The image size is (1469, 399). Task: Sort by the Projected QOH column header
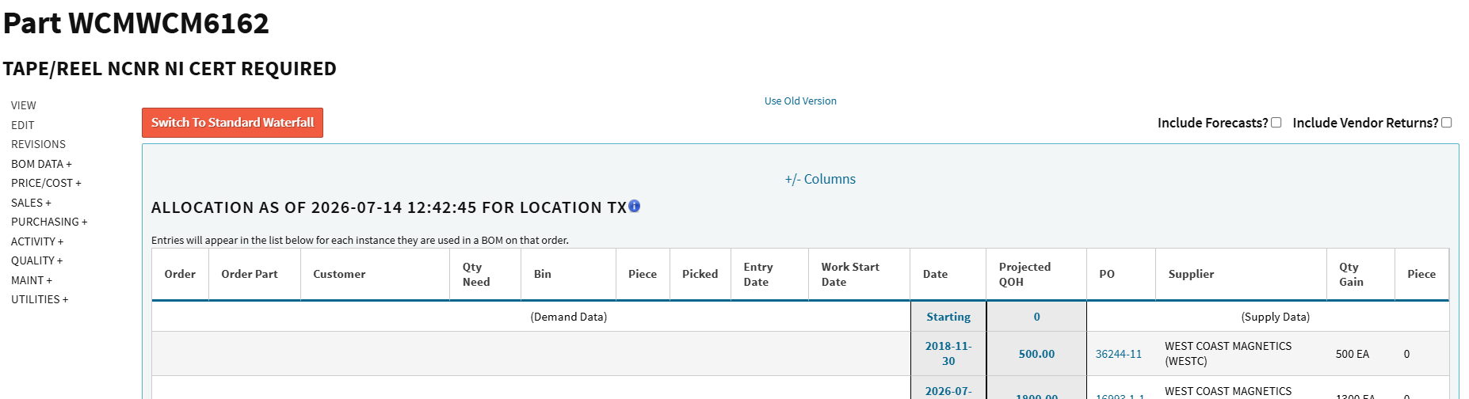[x=1024, y=274]
